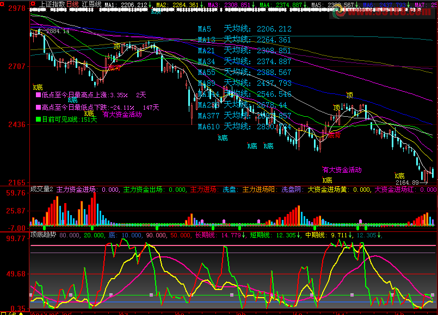Image resolution: width=438 pixels, height=315 pixels.
Task: Click the cyan 洗盘 legend label
Action: [x=230, y=190]
